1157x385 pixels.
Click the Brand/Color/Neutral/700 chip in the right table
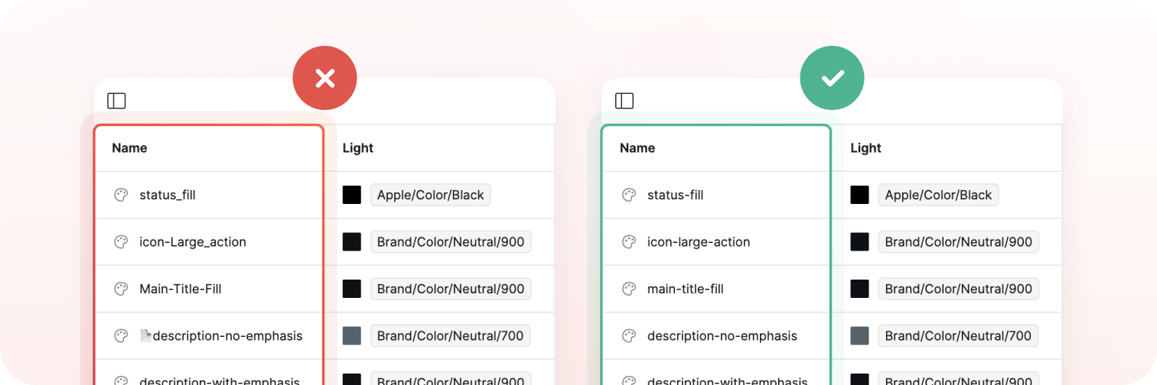point(959,336)
